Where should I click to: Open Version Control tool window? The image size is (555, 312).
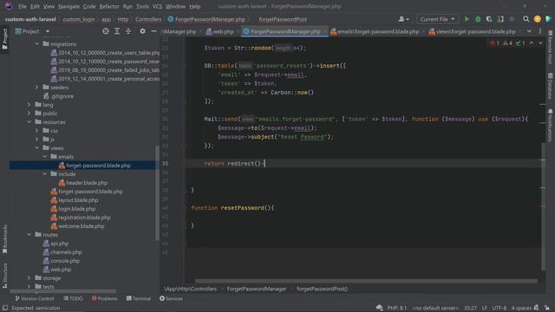click(x=35, y=298)
